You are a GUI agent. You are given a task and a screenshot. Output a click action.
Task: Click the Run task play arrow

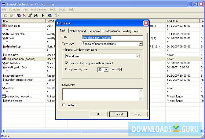point(43,16)
